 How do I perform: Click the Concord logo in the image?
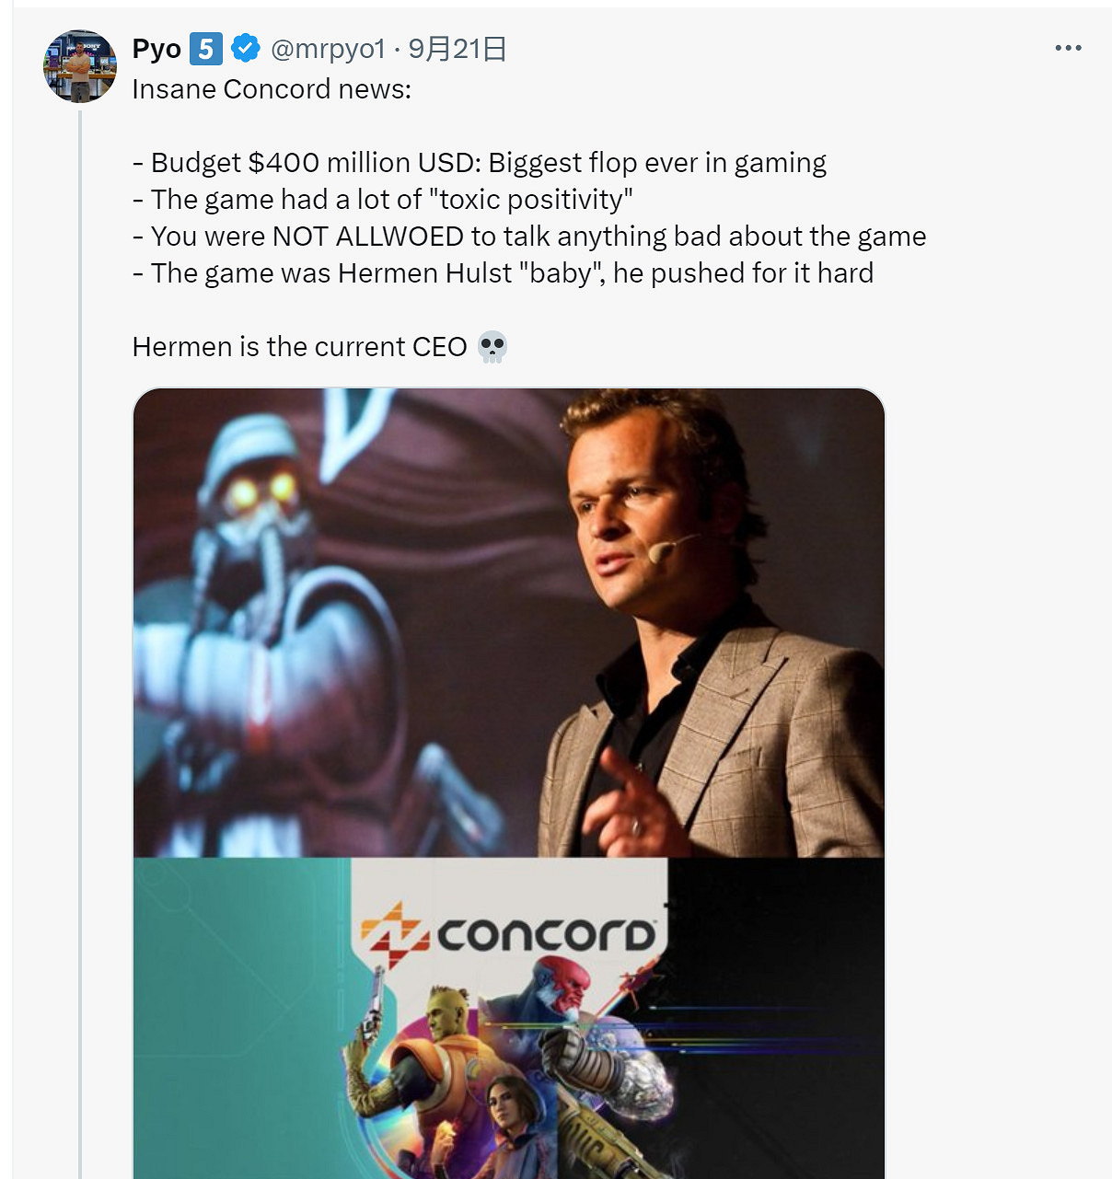(509, 933)
